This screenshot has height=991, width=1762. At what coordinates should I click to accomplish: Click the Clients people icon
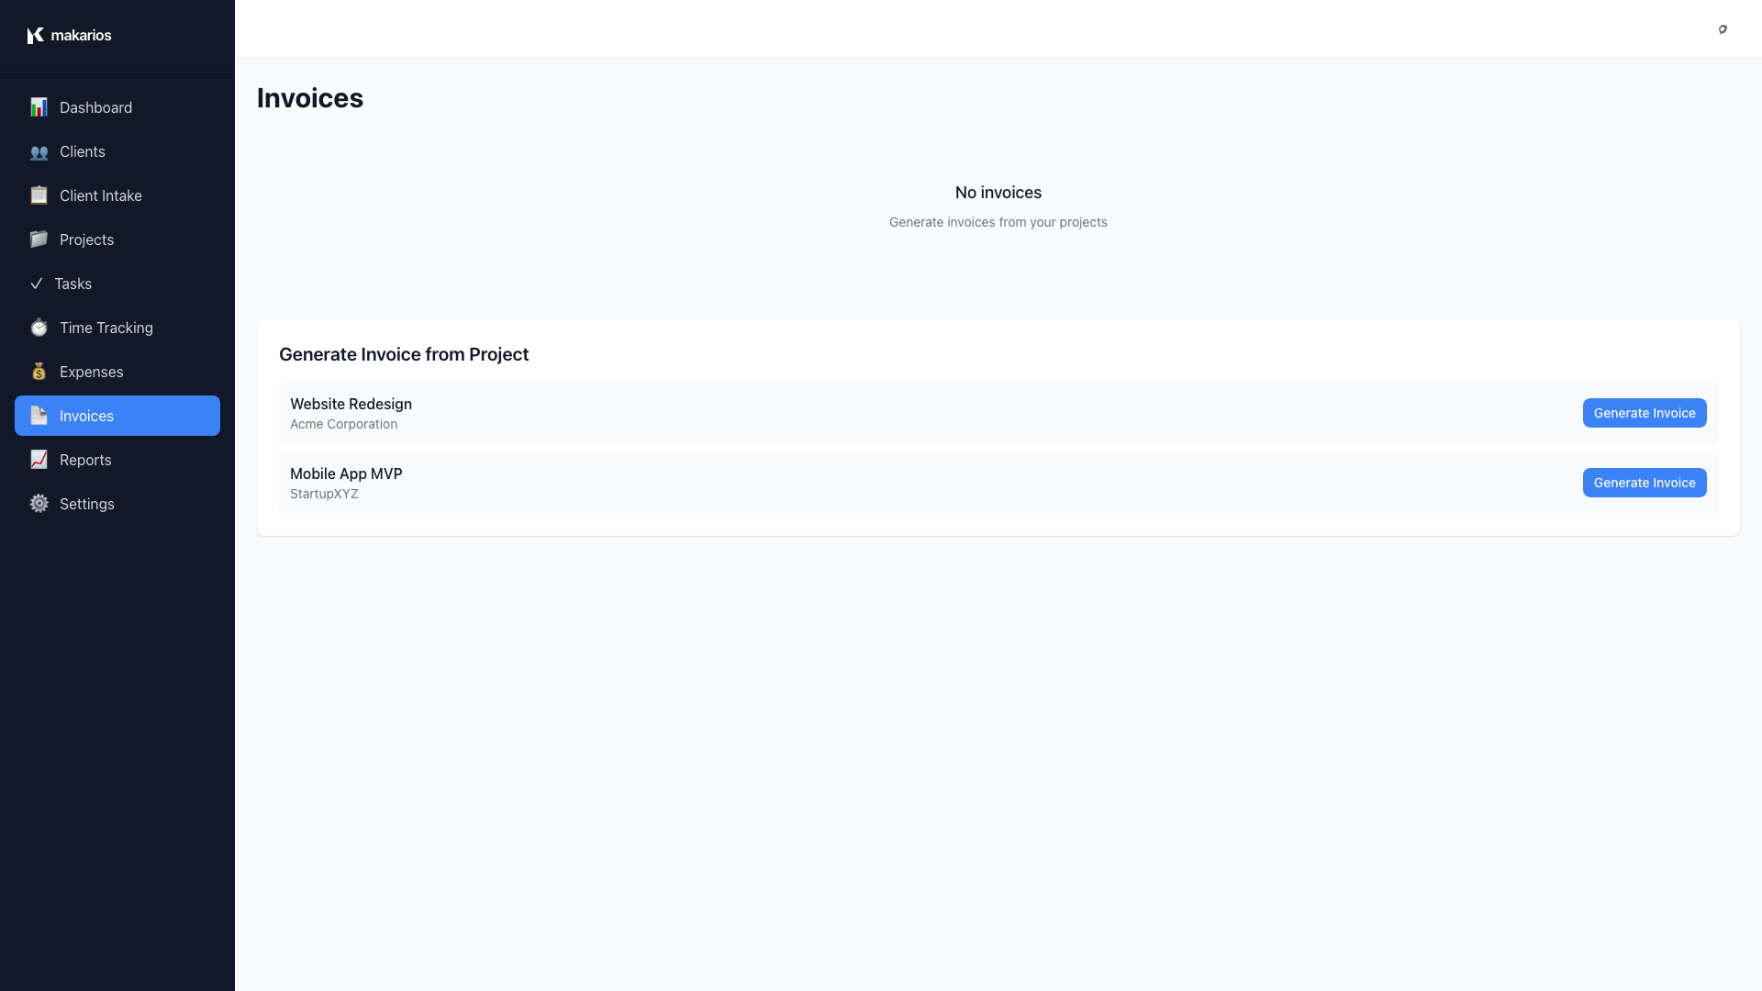[39, 151]
